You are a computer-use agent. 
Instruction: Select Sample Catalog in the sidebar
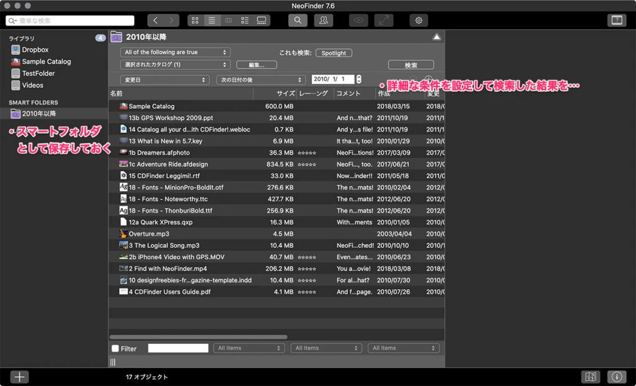coord(46,62)
